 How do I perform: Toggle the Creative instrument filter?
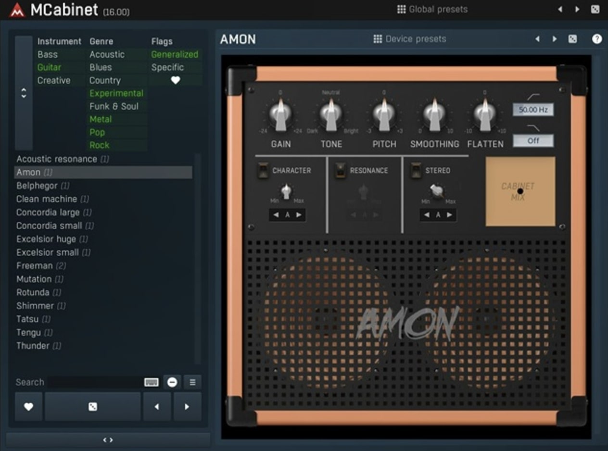click(x=54, y=80)
